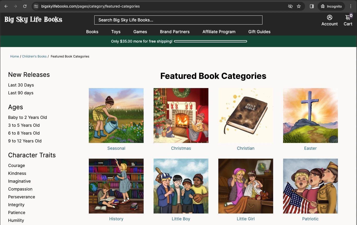Open the Christmas fireplace thumbnail
This screenshot has height=225, width=357.
pyautogui.click(x=181, y=116)
